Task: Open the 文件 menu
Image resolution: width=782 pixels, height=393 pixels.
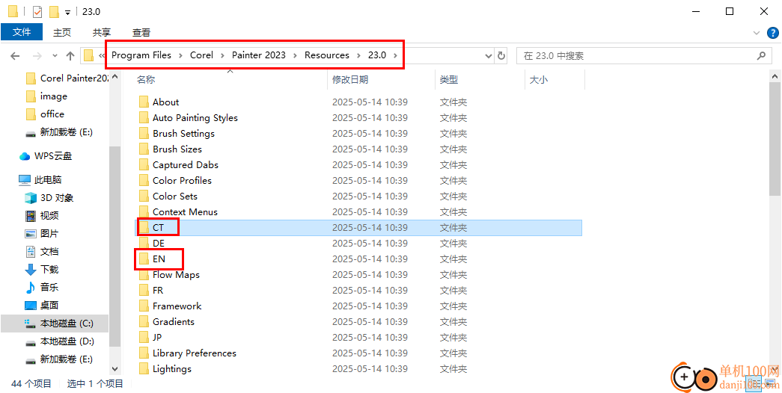Action: tap(22, 32)
